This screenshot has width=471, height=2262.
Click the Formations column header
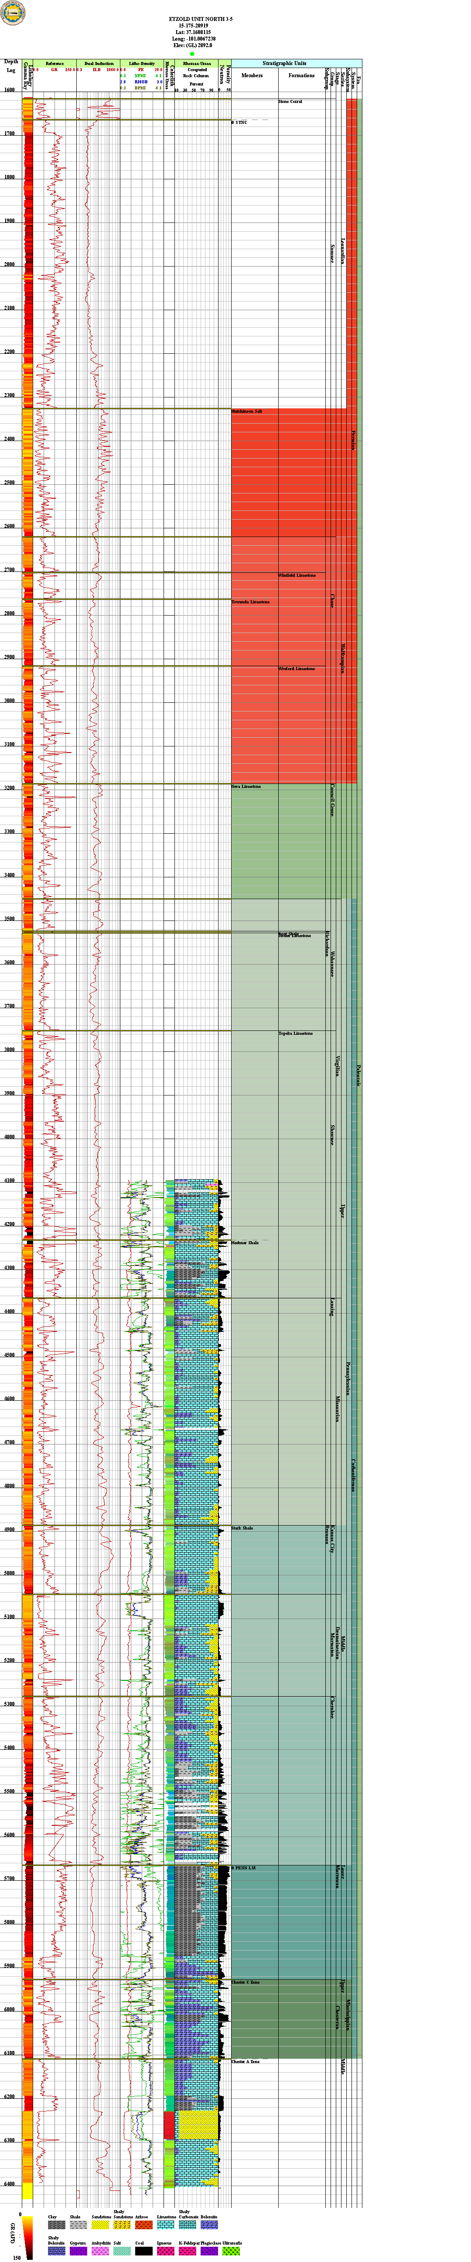tap(301, 75)
